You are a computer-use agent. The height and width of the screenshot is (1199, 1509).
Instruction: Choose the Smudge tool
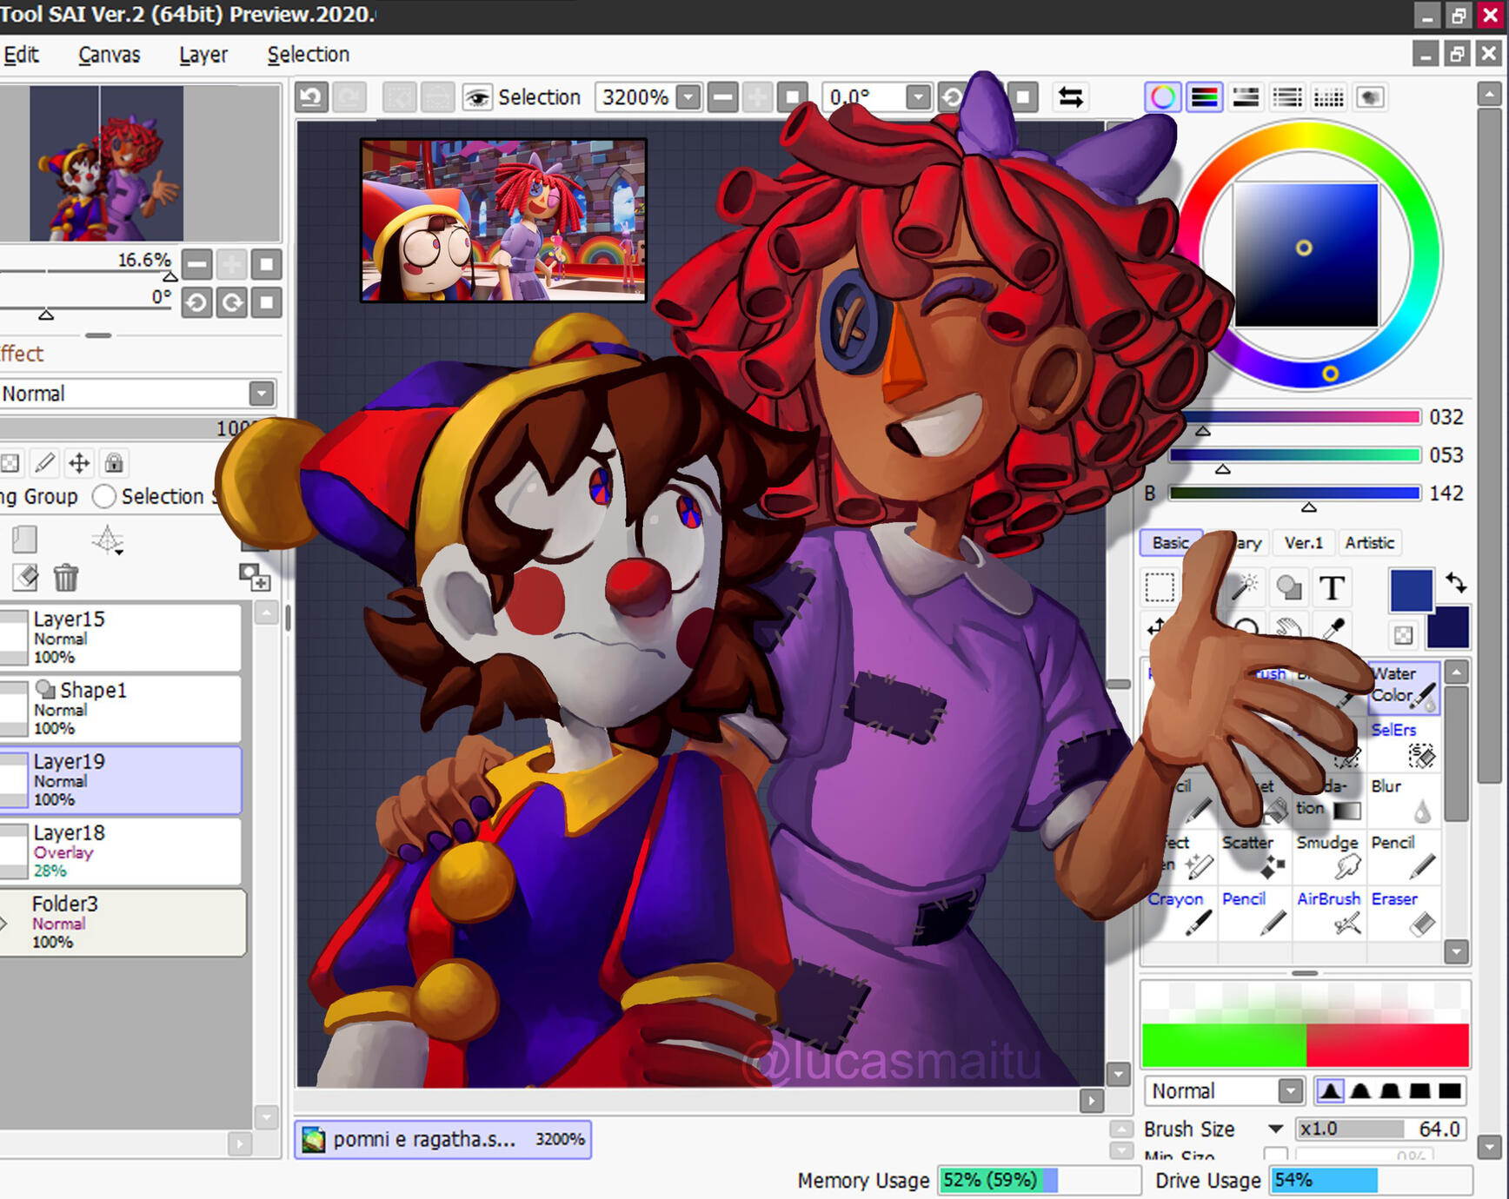(x=1329, y=856)
